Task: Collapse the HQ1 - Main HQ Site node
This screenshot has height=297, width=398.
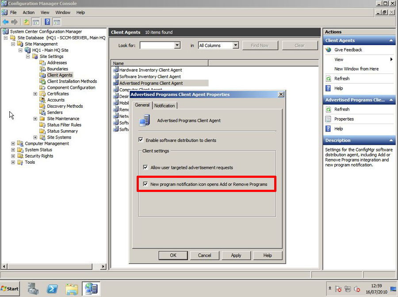Action: pos(20,50)
